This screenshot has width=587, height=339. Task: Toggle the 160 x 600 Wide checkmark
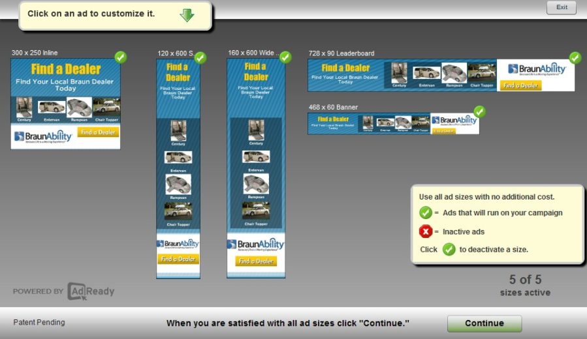pos(285,57)
